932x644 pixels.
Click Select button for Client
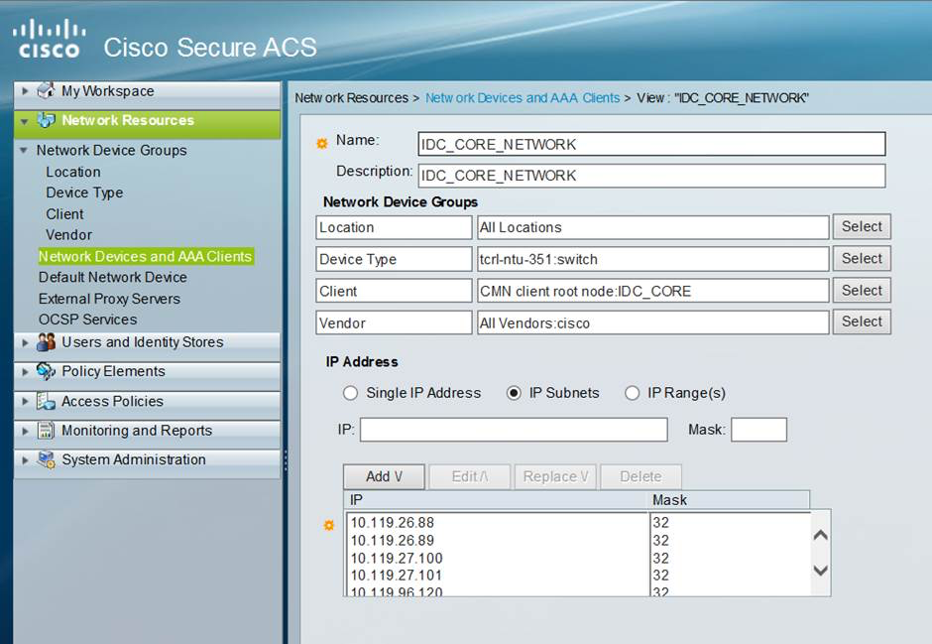(862, 290)
